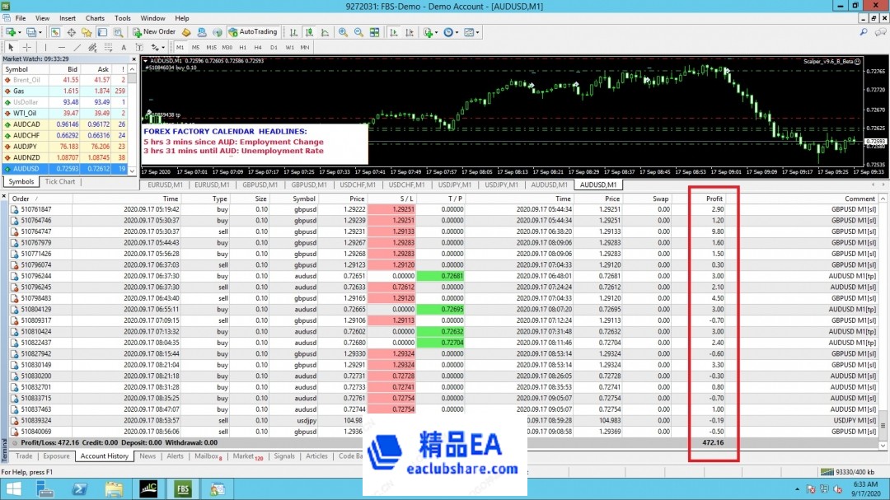The image size is (890, 500).
Task: Switch timeframe to H4
Action: coord(258,48)
